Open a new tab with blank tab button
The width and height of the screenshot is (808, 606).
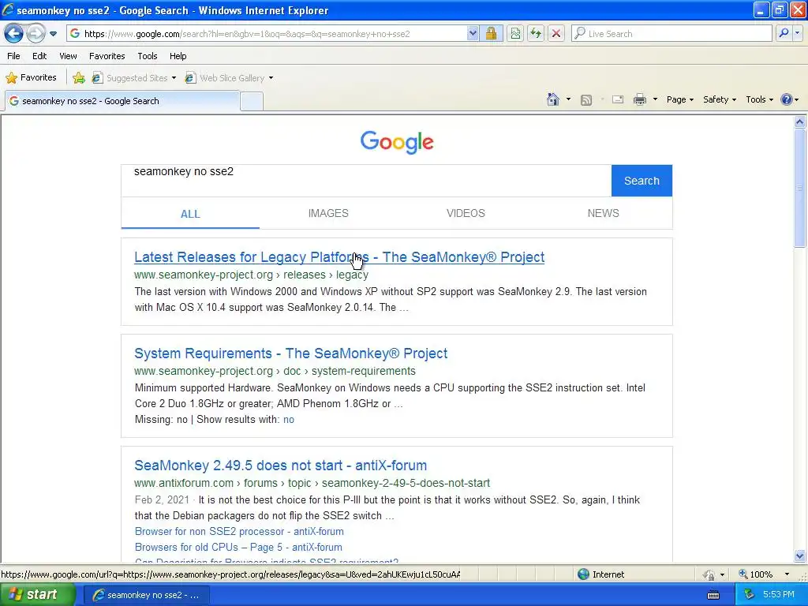click(x=252, y=101)
